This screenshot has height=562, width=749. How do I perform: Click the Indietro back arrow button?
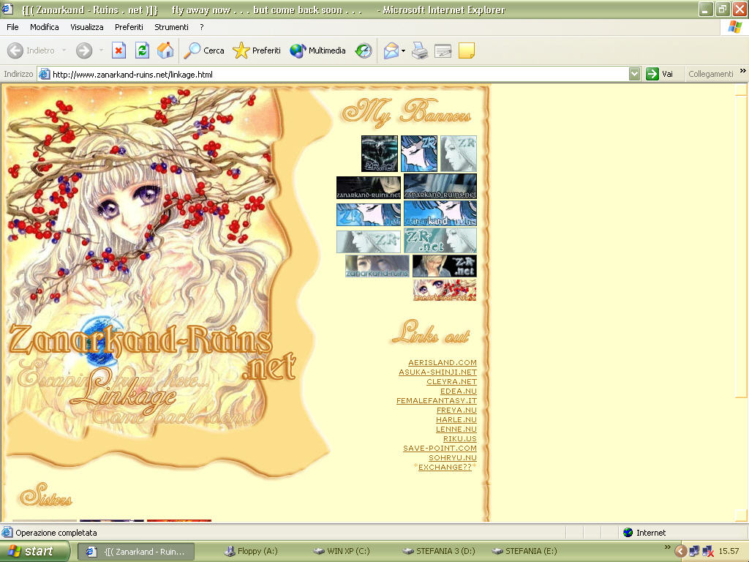(31, 50)
